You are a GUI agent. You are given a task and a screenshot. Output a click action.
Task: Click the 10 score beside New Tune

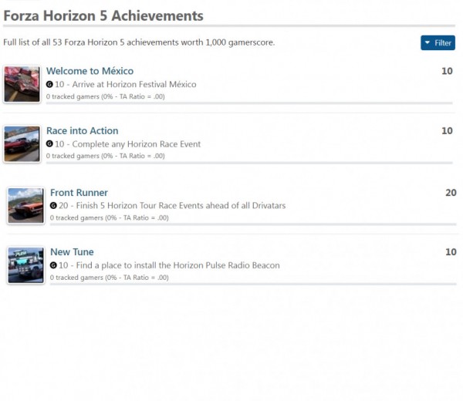451,252
